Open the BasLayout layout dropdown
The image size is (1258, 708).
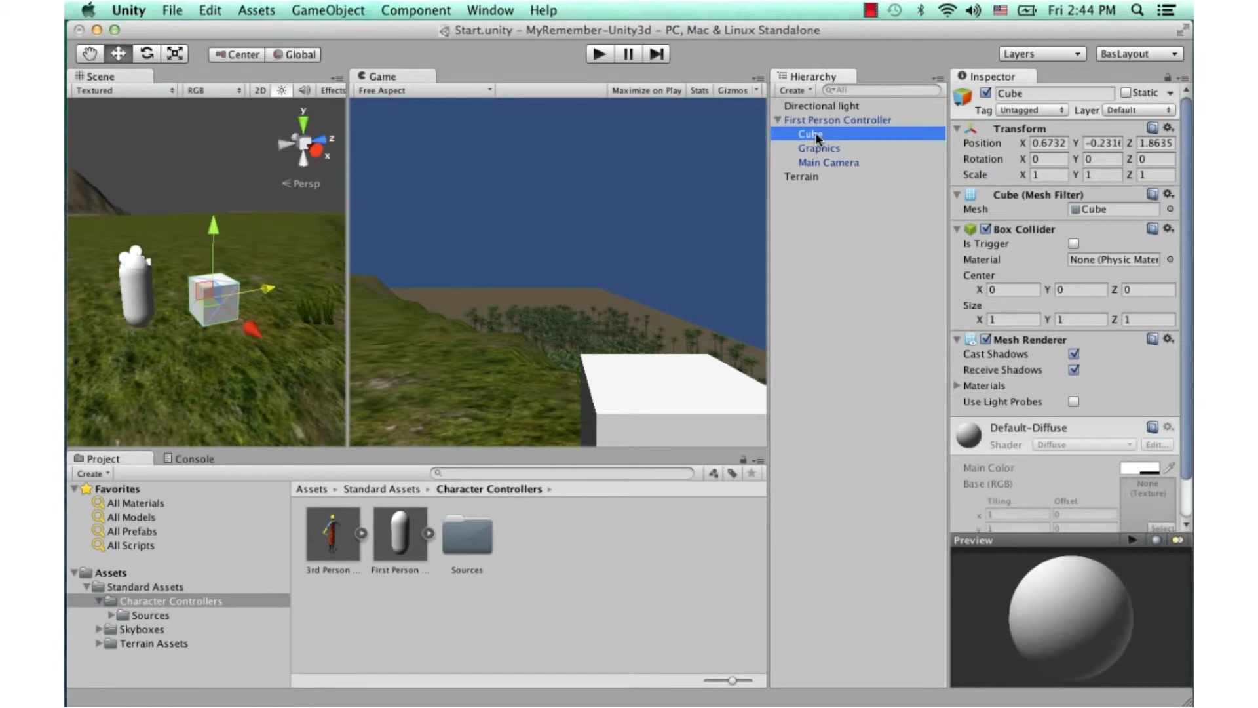(x=1139, y=54)
